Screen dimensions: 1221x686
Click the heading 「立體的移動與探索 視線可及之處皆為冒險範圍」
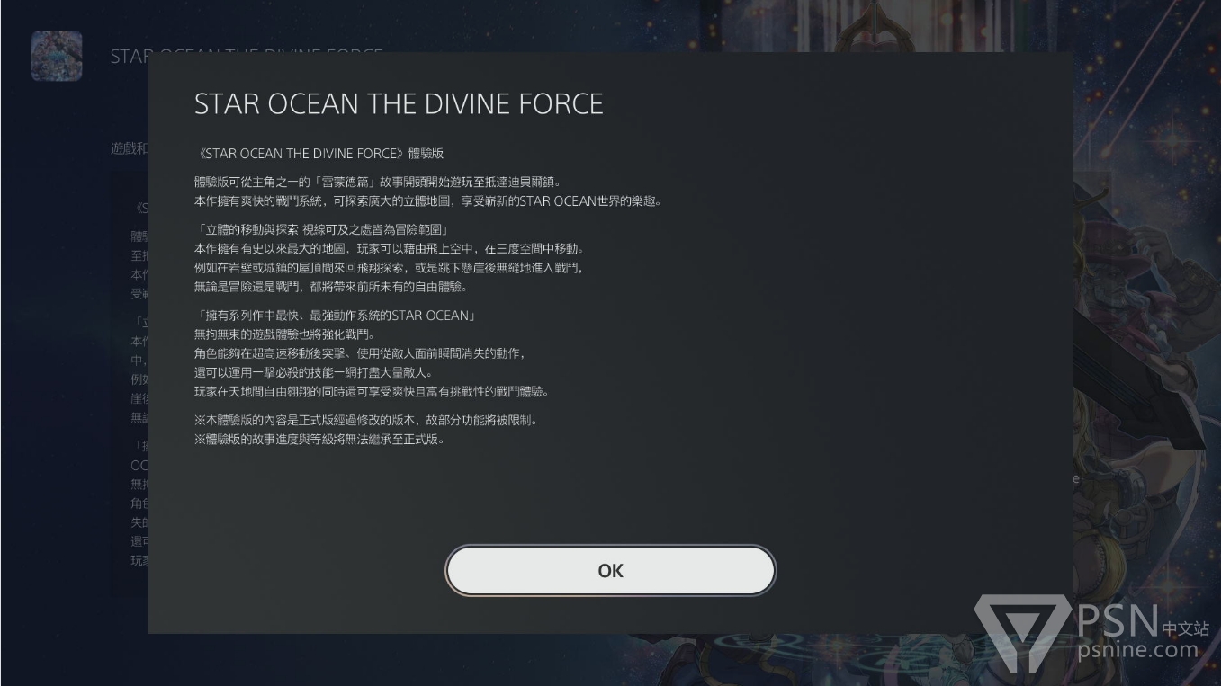321,230
